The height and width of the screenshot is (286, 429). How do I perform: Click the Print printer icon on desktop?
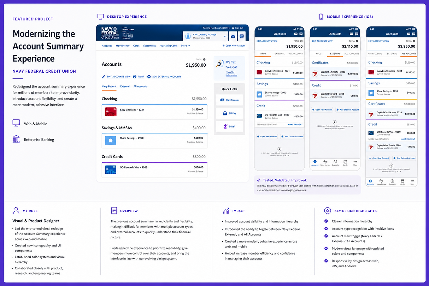[x=135, y=77]
